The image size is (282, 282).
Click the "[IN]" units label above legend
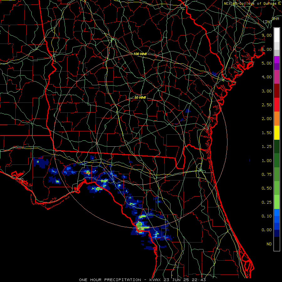[268, 22]
